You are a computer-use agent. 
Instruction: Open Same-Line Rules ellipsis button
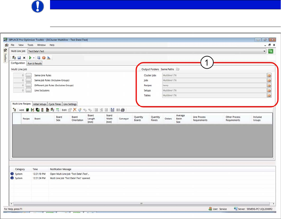click(x=28, y=75)
